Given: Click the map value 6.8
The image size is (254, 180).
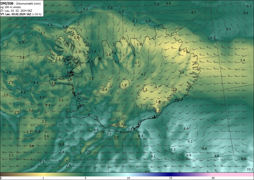Looking at the screenshot, I should [x=65, y=27].
